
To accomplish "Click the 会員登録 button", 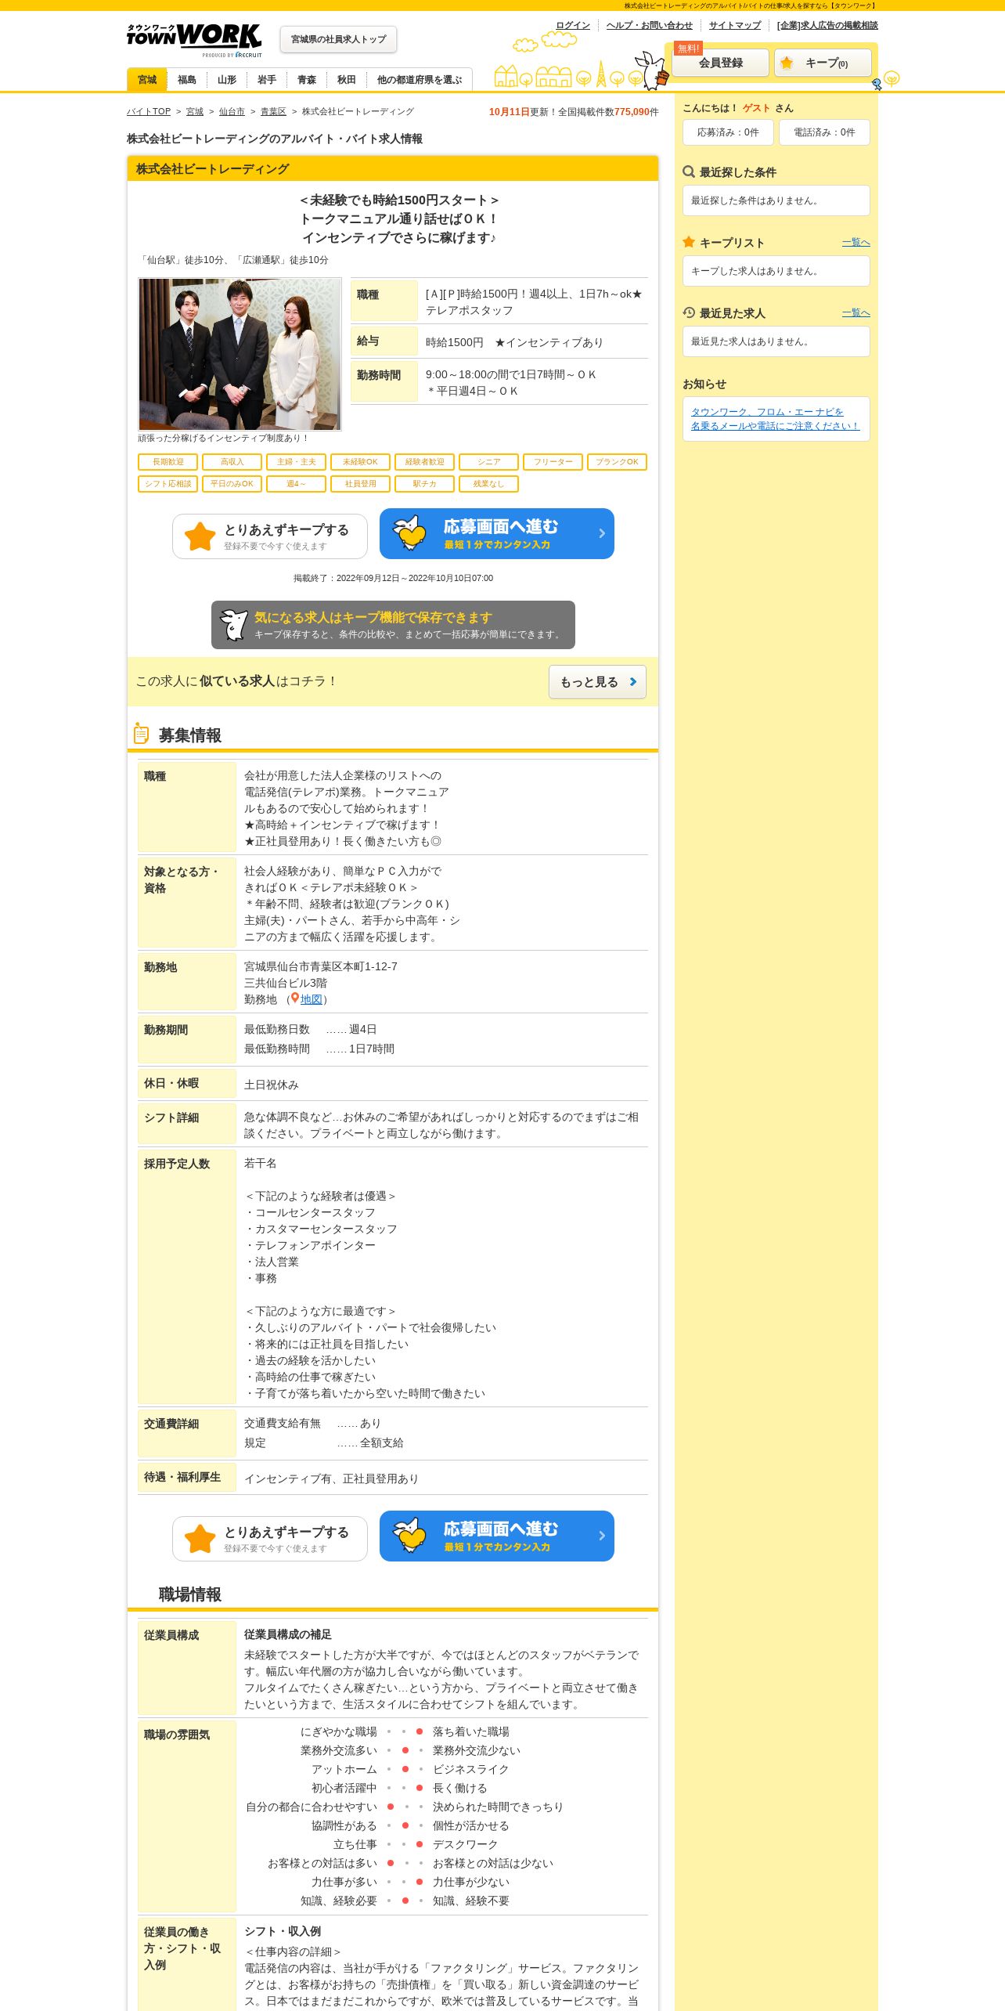I will 721,63.
